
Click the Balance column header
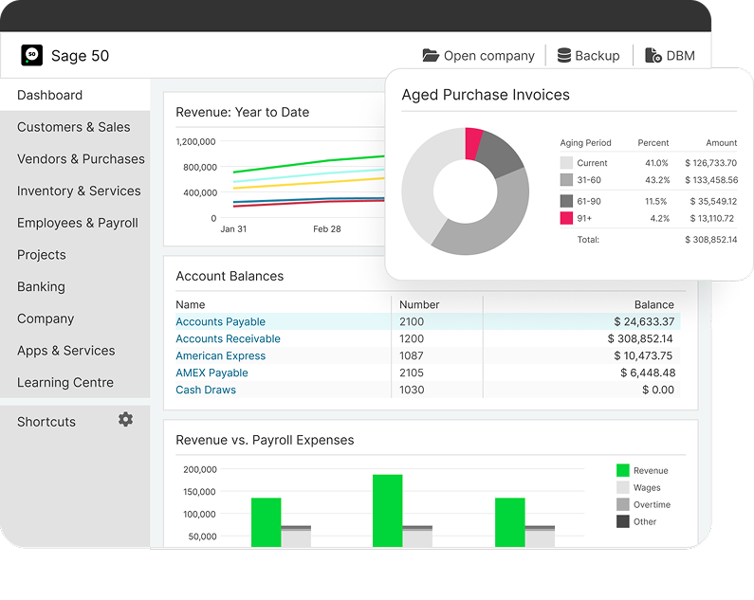(x=653, y=305)
